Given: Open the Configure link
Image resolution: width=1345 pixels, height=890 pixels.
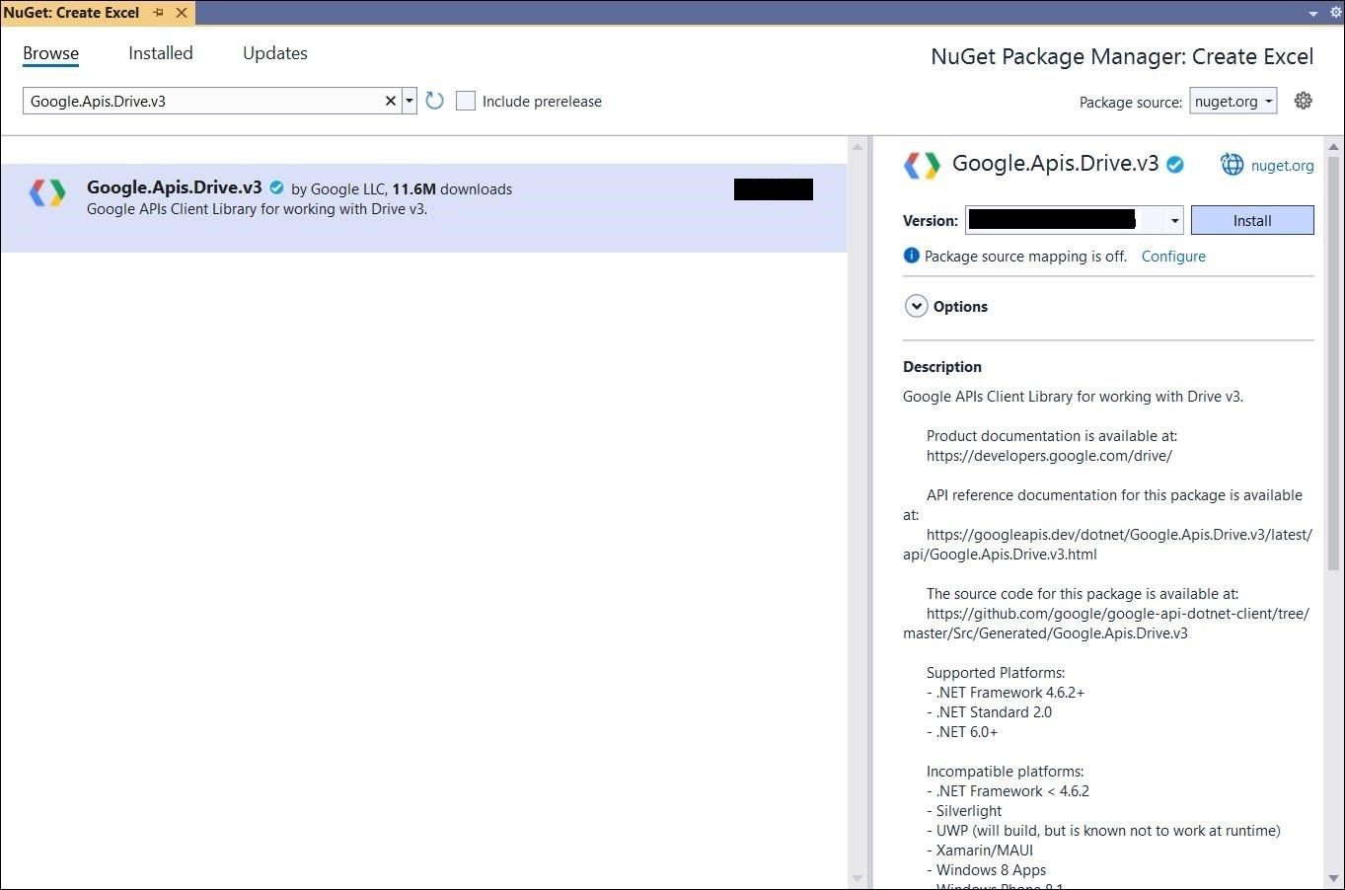Looking at the screenshot, I should [x=1173, y=257].
